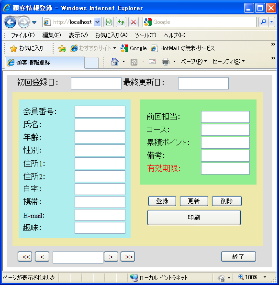Open the Print dropdown arrow
Screen dimensions: 279x285
[174, 62]
